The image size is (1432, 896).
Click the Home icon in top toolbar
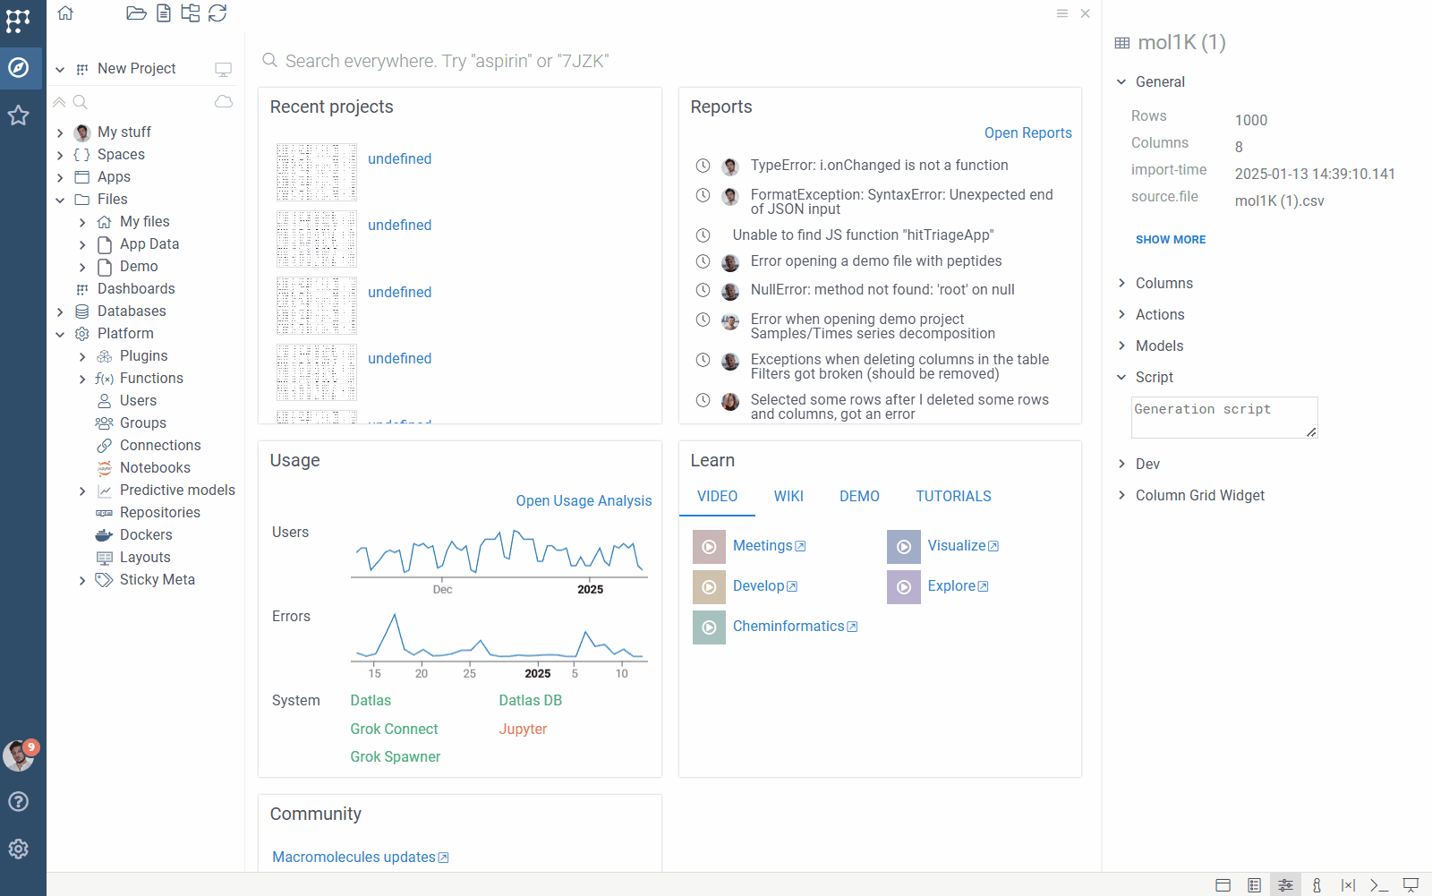coord(65,13)
